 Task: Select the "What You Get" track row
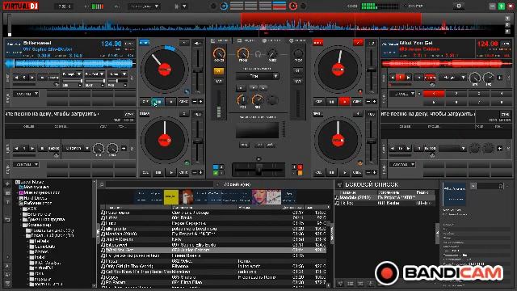[213, 250]
